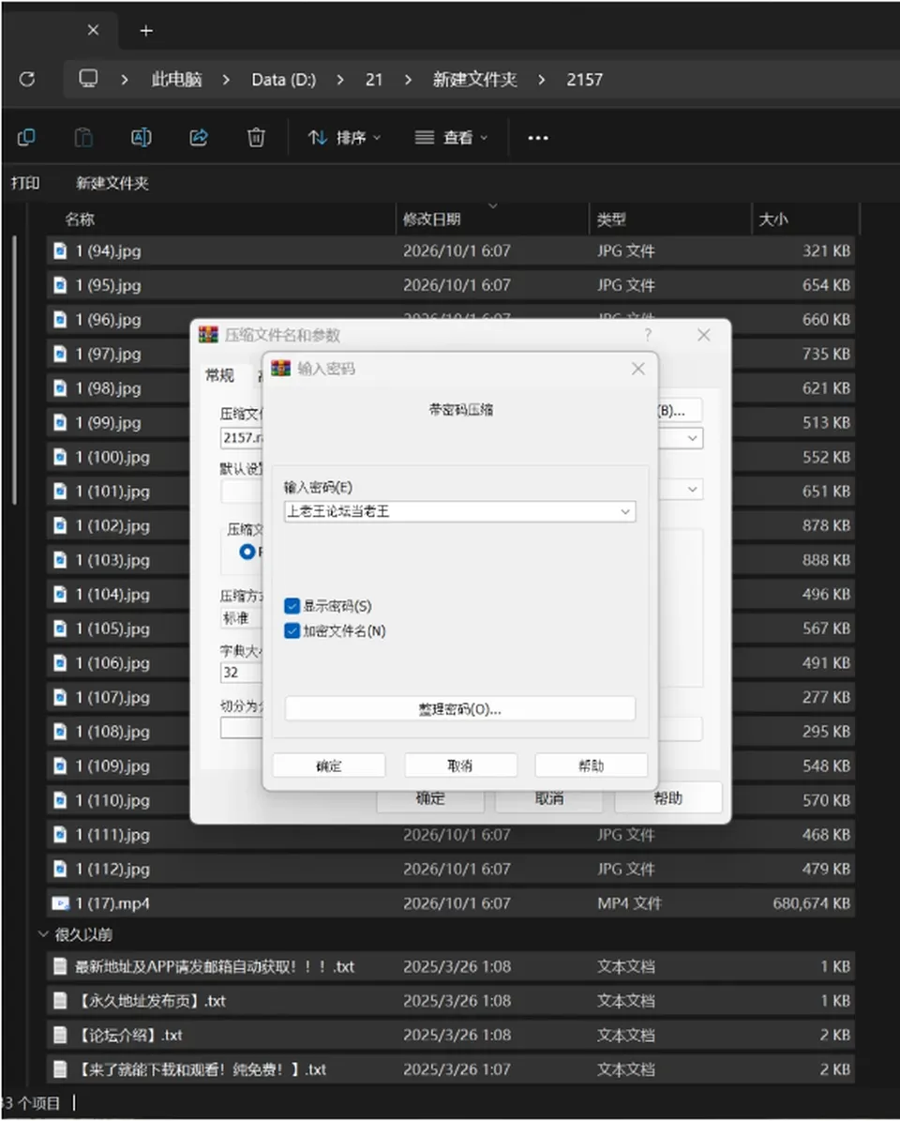
Task: Click 取消 in the 压缩文件名和参数 dialog
Action: tap(548, 798)
